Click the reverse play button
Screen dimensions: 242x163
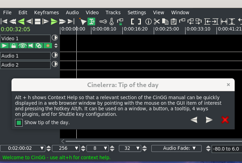21,22
